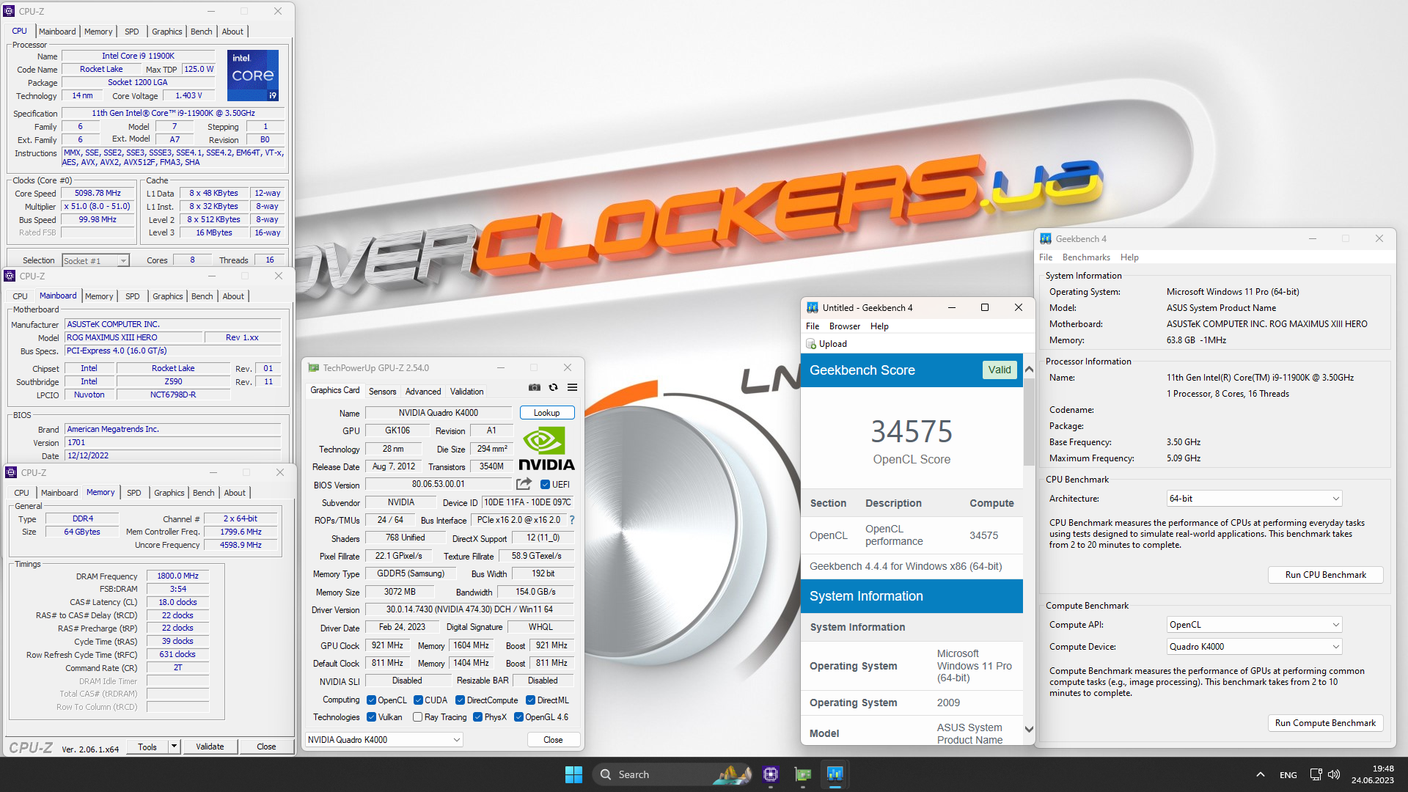Screen dimensions: 1408x792
Task: Click the Intel Core i9 logo in CPU-Z
Action: pos(253,76)
